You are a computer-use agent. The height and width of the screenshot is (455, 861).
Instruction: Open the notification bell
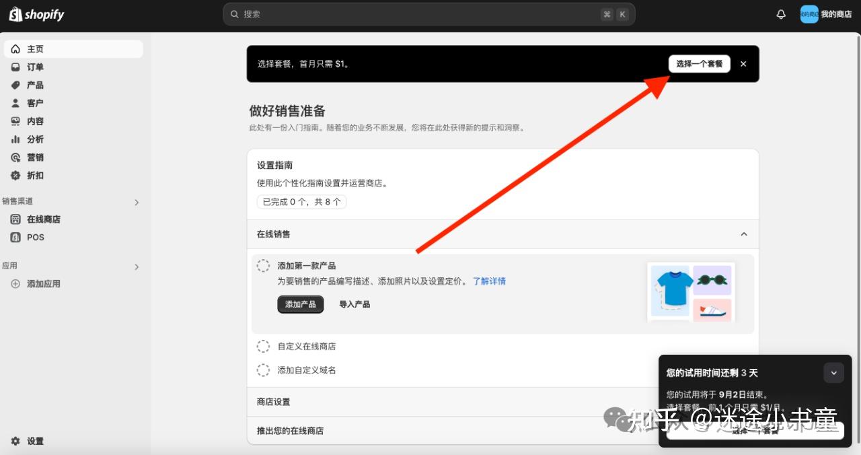pos(780,13)
